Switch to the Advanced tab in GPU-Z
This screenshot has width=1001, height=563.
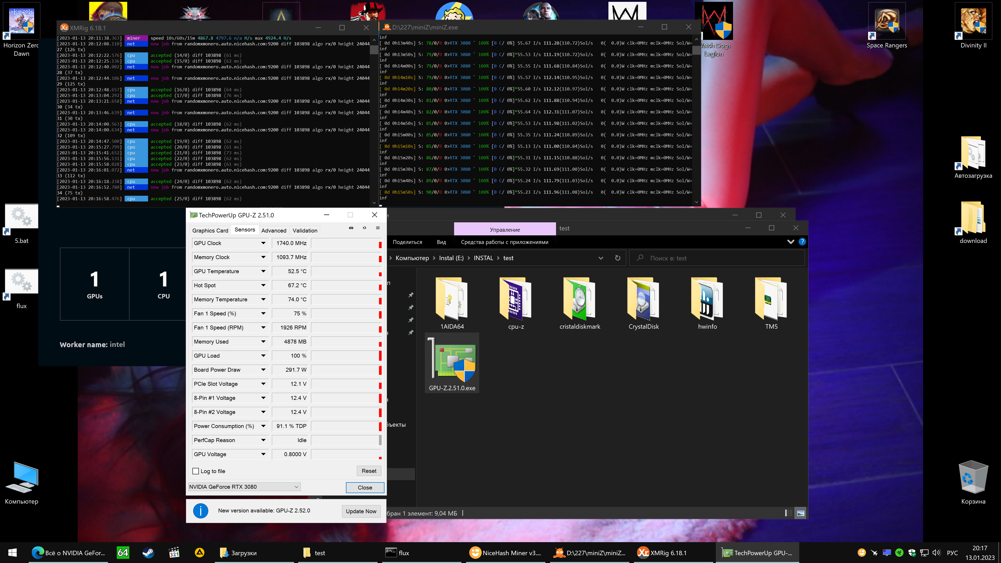(273, 230)
